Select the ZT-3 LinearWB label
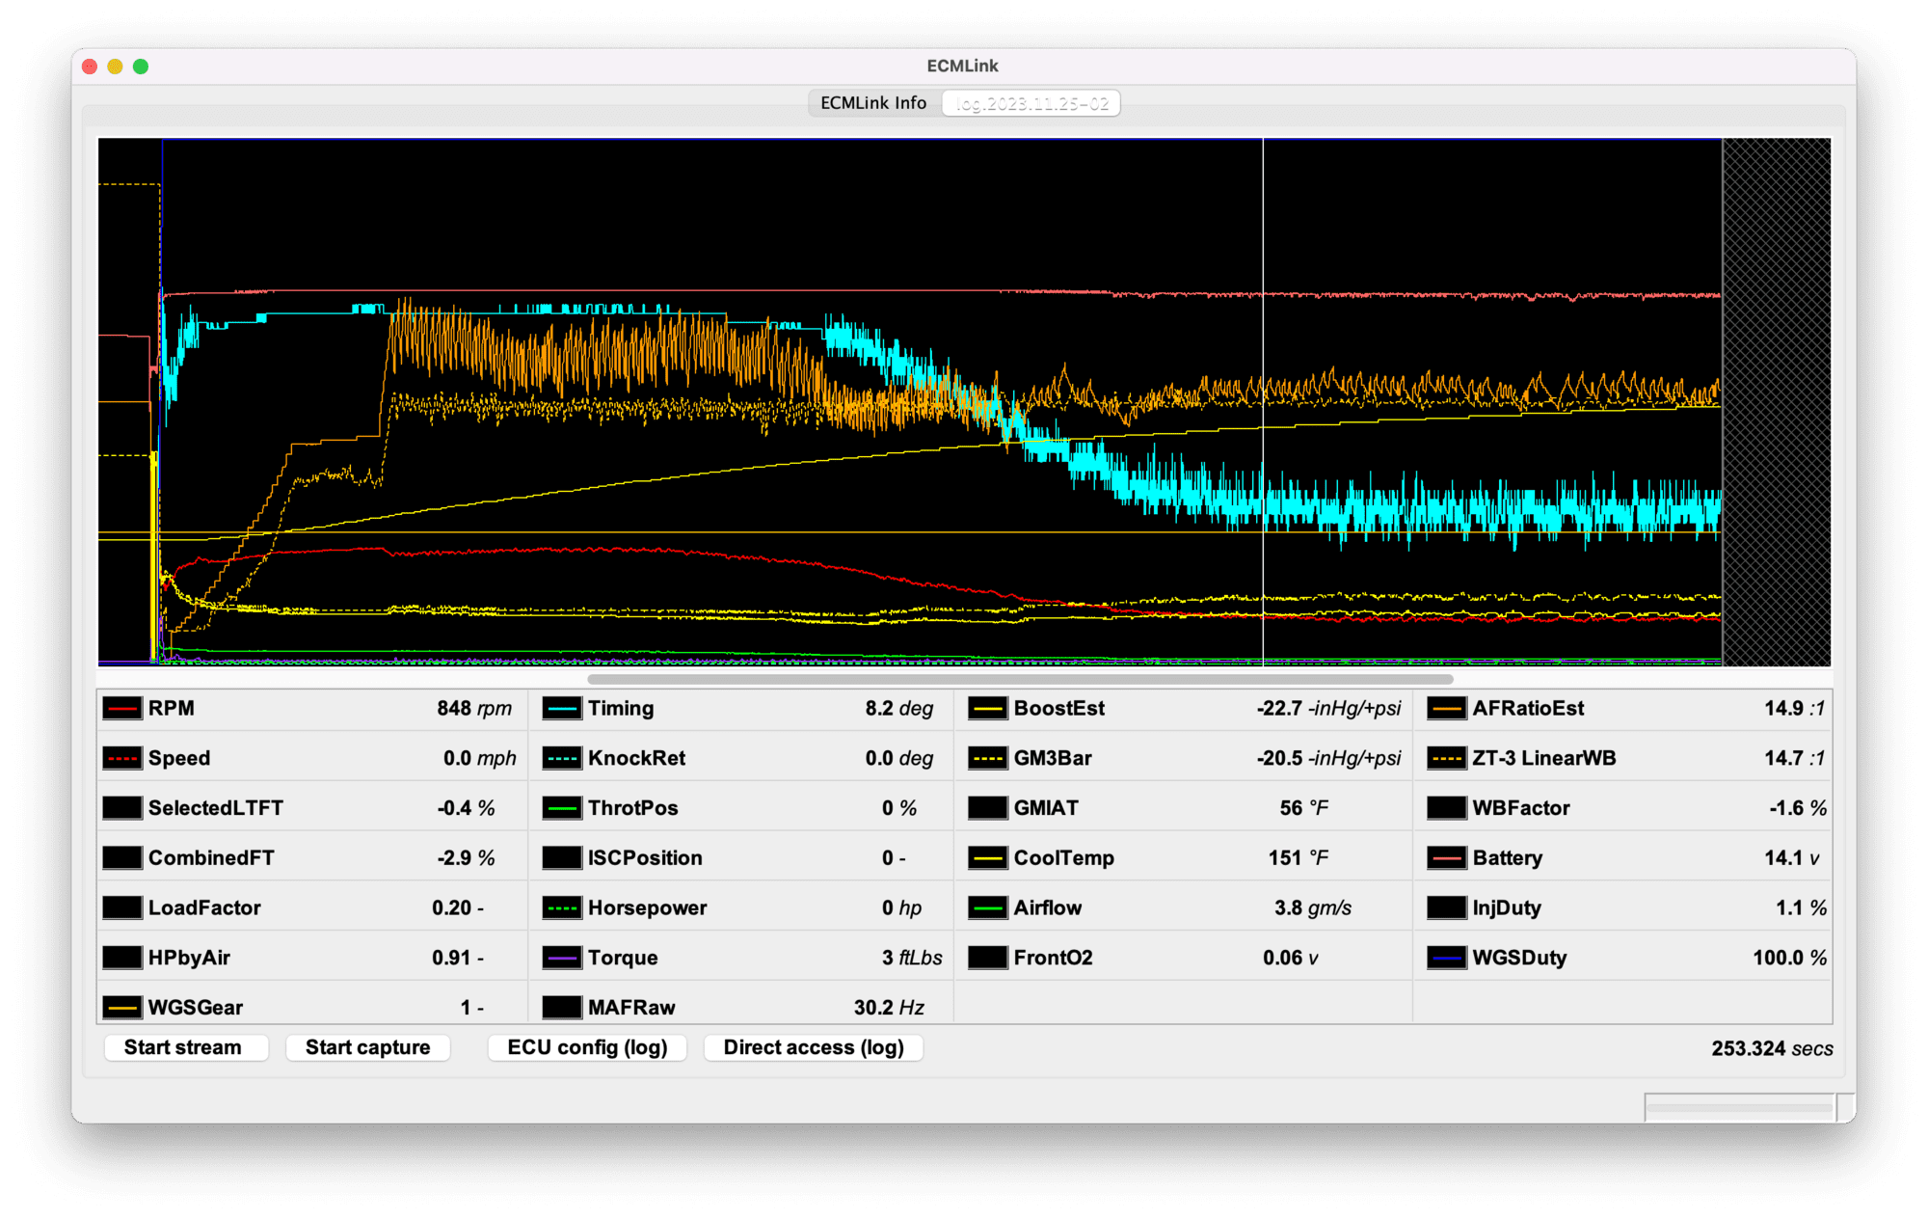This screenshot has width=1928, height=1218. 1544,759
